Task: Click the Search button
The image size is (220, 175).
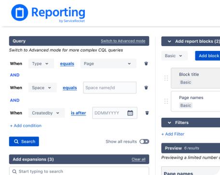Action: pyautogui.click(x=24, y=141)
